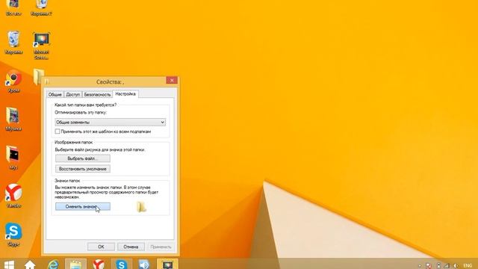
Task: Open the Recycle Bin desktop icon
Action: (x=13, y=42)
